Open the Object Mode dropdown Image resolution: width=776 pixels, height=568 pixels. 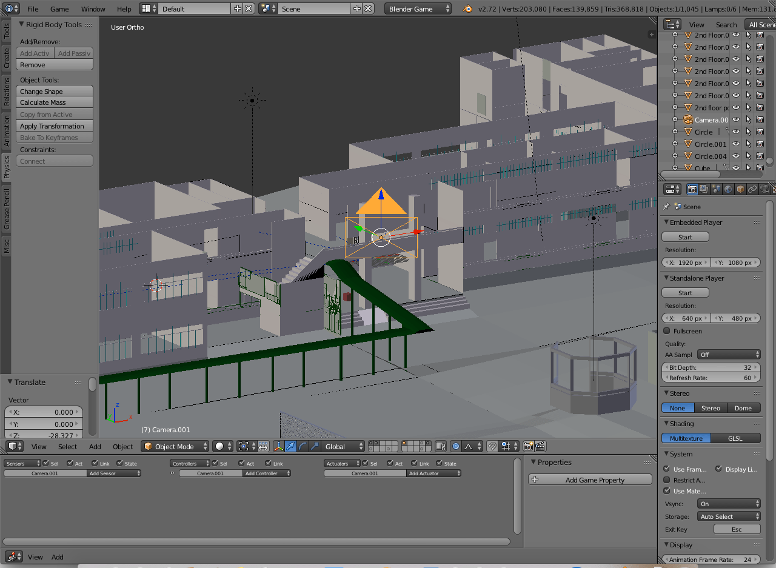pyautogui.click(x=175, y=446)
